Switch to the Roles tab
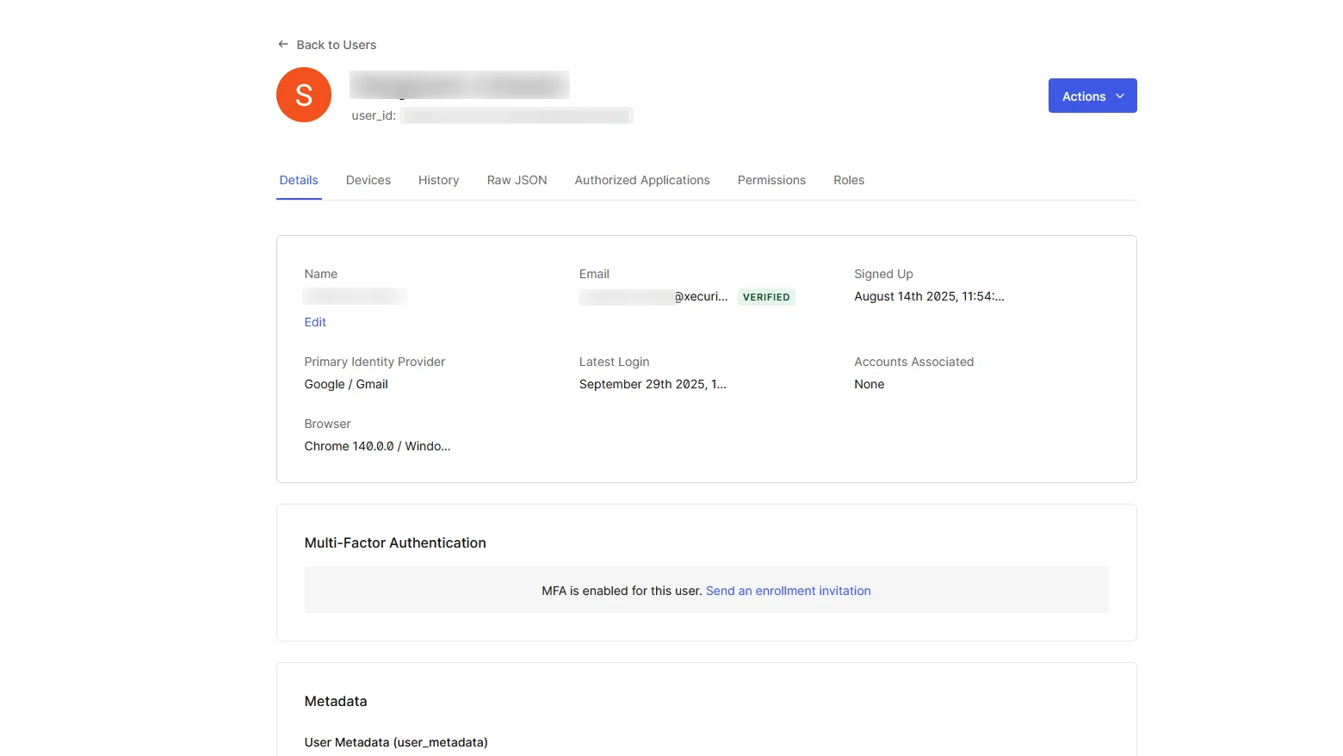The height and width of the screenshot is (756, 1343). tap(848, 180)
